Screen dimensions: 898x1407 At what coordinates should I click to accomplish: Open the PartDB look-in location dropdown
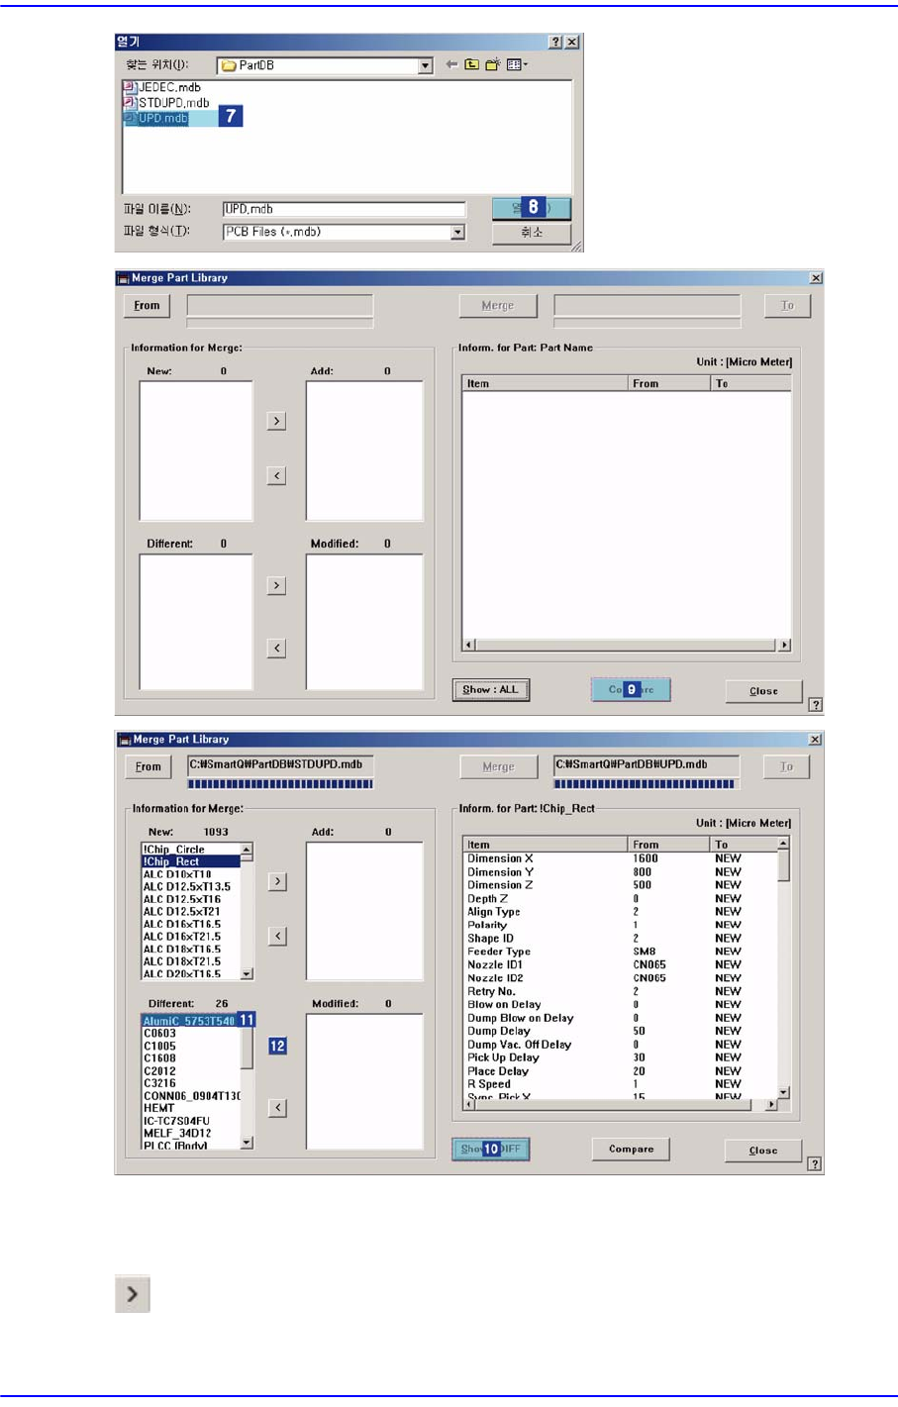tap(426, 66)
